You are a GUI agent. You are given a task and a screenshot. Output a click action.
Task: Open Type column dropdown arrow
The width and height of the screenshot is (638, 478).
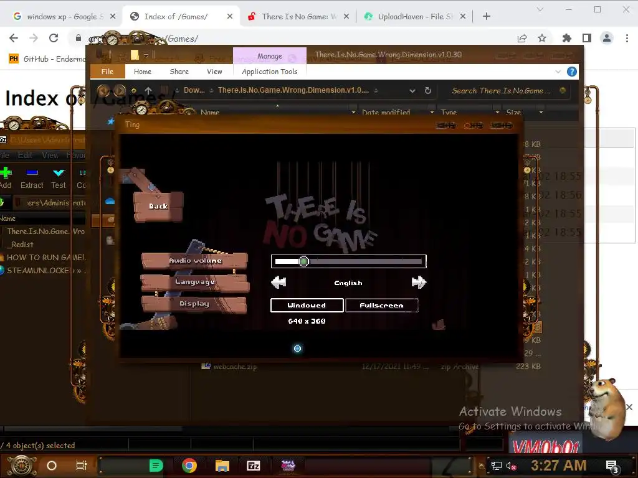[497, 112]
